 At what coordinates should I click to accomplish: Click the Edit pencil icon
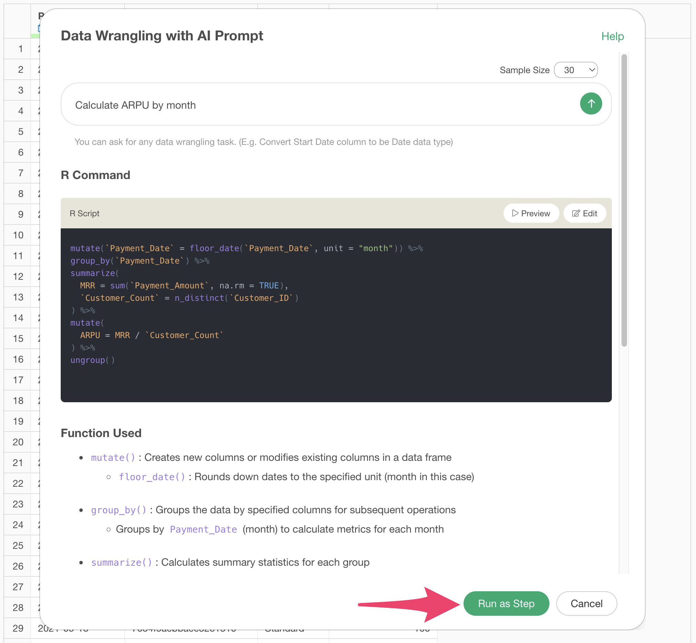576,213
